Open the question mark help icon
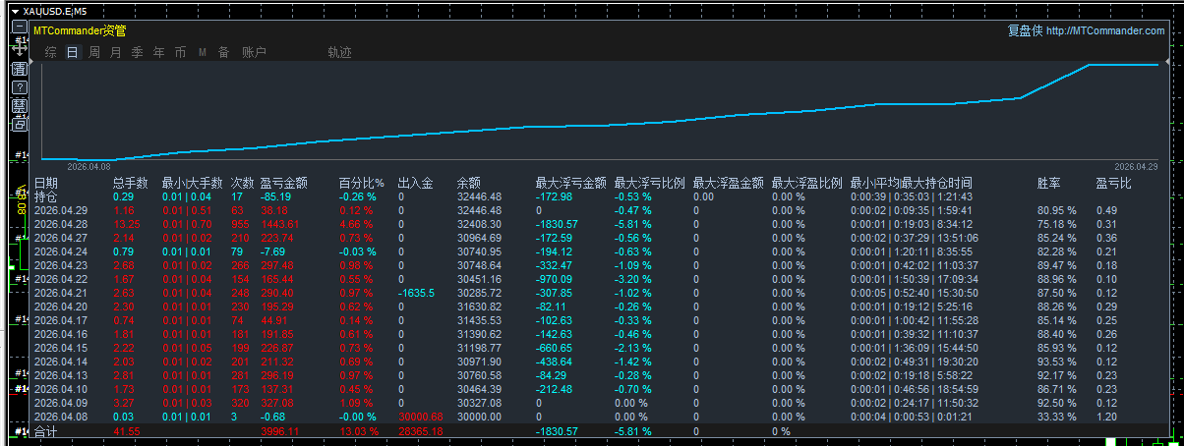Screen dimensions: 1184x446 pyautogui.click(x=20, y=87)
